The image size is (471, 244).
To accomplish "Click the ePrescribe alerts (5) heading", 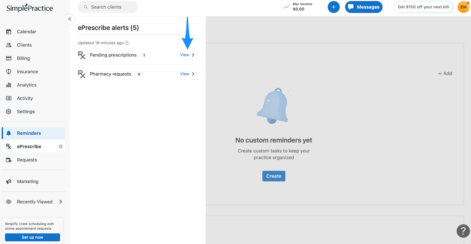I will pos(108,28).
